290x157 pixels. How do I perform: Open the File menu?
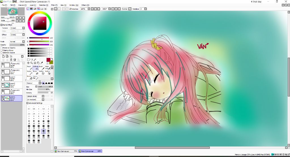pyautogui.click(x=4, y=5)
